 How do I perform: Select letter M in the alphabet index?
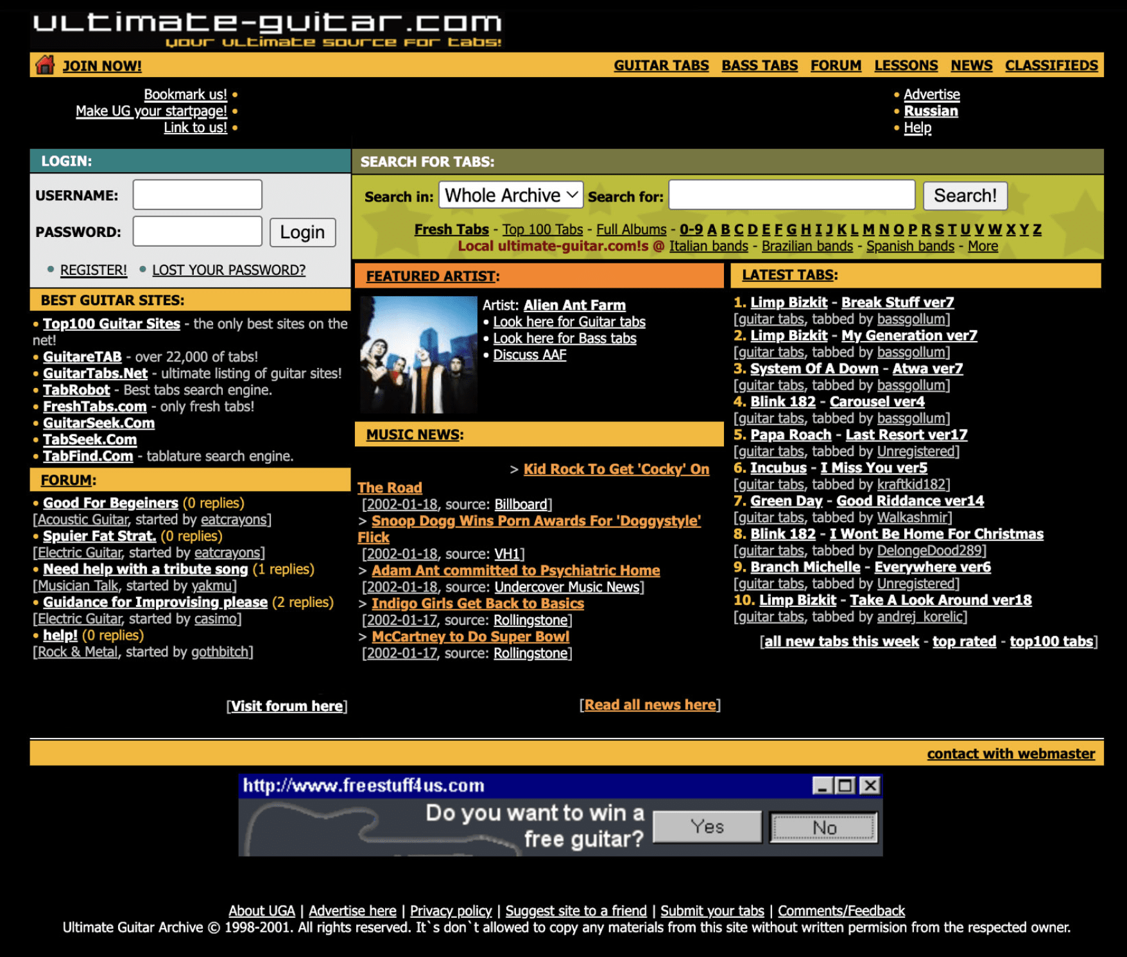coord(868,229)
